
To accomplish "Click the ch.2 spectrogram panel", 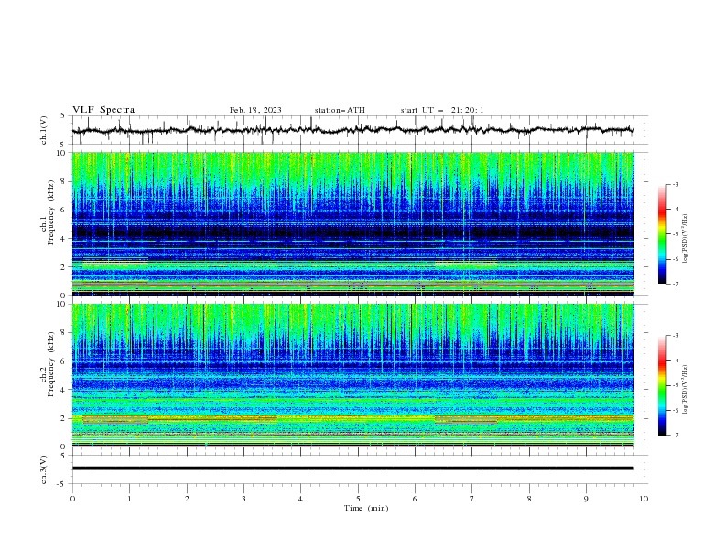I will click(x=352, y=375).
